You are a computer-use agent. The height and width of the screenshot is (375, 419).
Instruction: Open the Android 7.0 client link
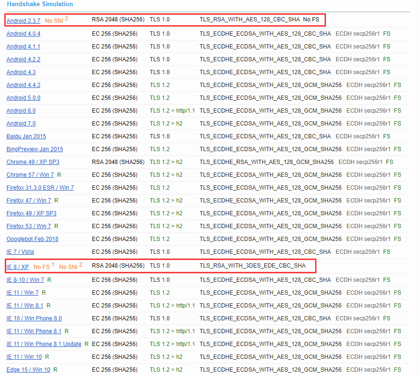coord(21,124)
